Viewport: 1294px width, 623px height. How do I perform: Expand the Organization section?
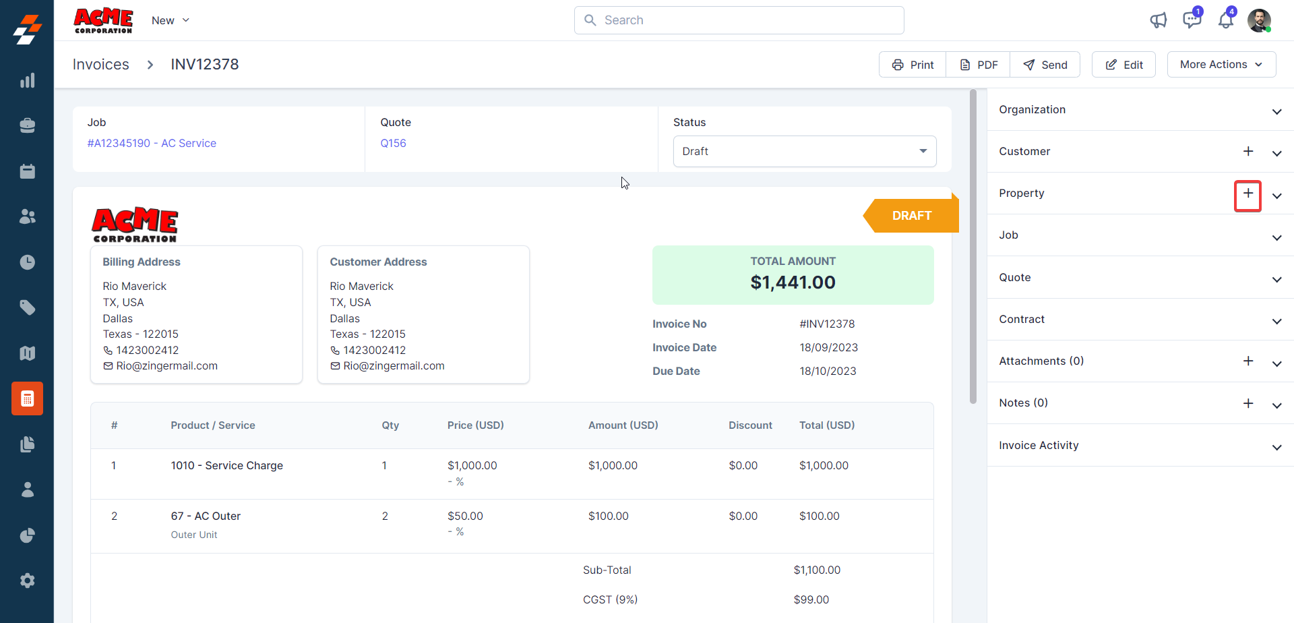click(x=1276, y=111)
